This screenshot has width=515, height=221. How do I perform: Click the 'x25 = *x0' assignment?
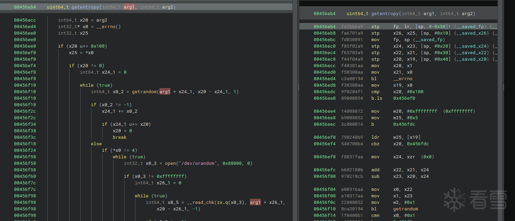81,53
